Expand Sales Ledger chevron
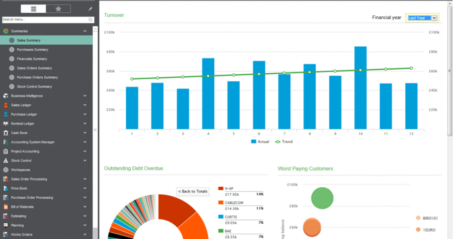 click(85, 105)
